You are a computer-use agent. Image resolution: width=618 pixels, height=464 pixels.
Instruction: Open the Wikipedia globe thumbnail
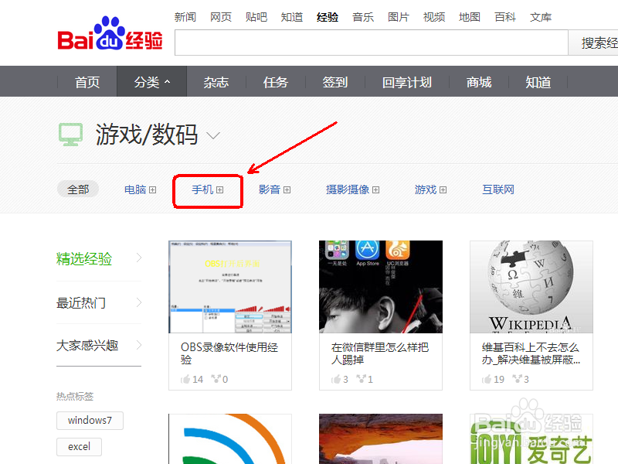pos(531,287)
